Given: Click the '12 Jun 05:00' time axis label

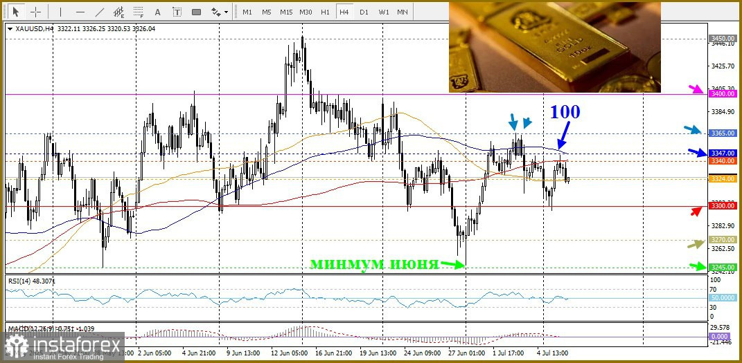Looking at the screenshot, I should 288,353.
